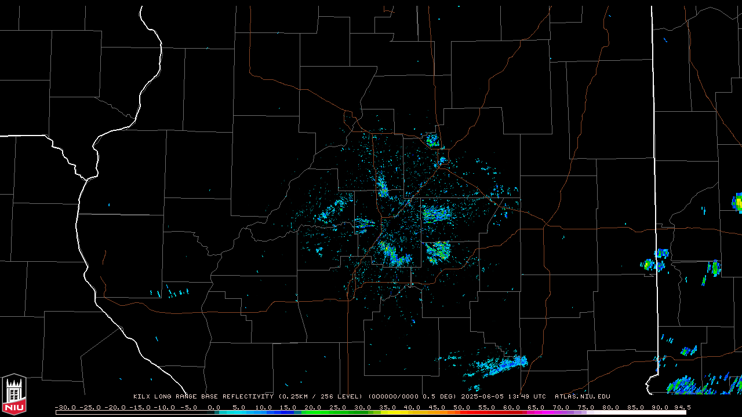Click the yellow-cored echo at the right edge
The image size is (742, 417).
pyautogui.click(x=737, y=202)
